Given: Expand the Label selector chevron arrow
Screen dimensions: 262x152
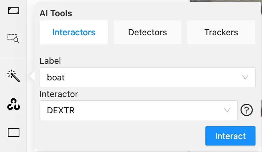Looking at the screenshot, I should 245,77.
